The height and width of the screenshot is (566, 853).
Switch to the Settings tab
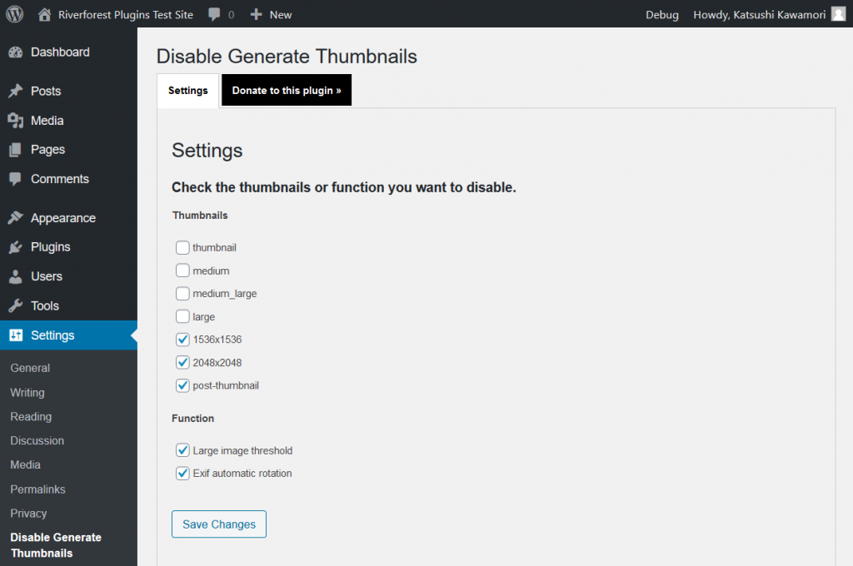(x=187, y=91)
